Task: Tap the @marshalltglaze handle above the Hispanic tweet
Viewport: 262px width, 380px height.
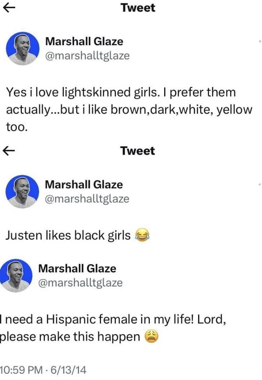Action: click(x=80, y=283)
